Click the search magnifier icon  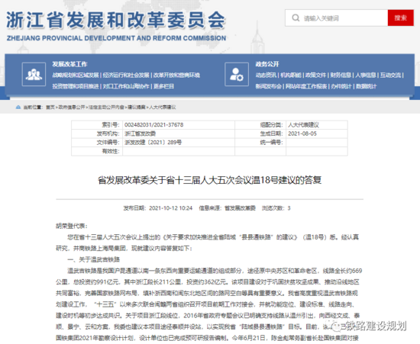[296, 18]
